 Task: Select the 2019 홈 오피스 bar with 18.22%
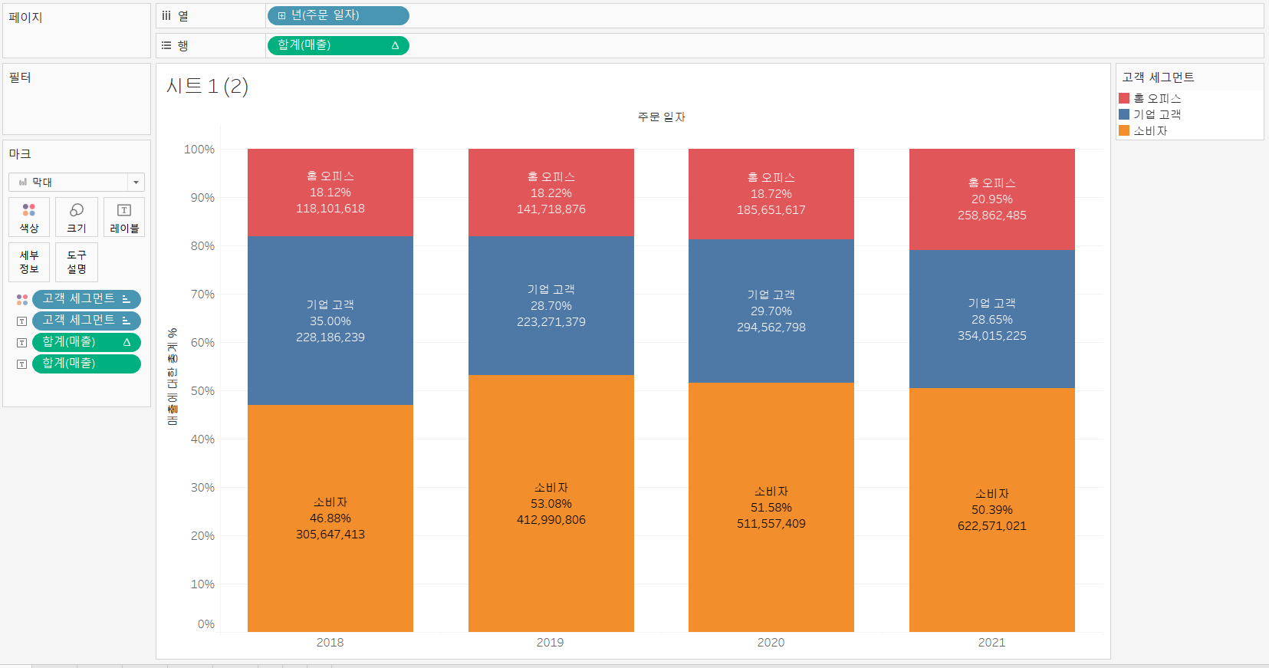(x=551, y=193)
